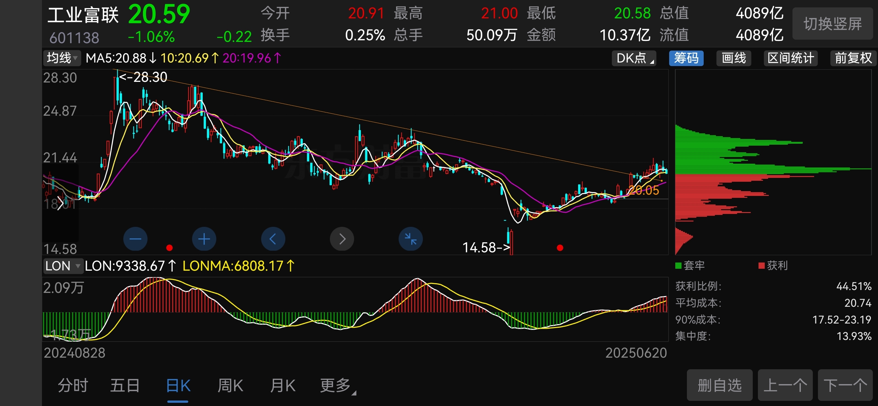Open the 均线 indicator dropdown
The height and width of the screenshot is (406, 878).
[x=62, y=58]
